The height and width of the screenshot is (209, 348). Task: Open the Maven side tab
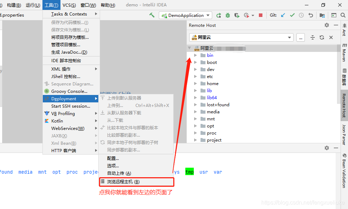point(344,52)
